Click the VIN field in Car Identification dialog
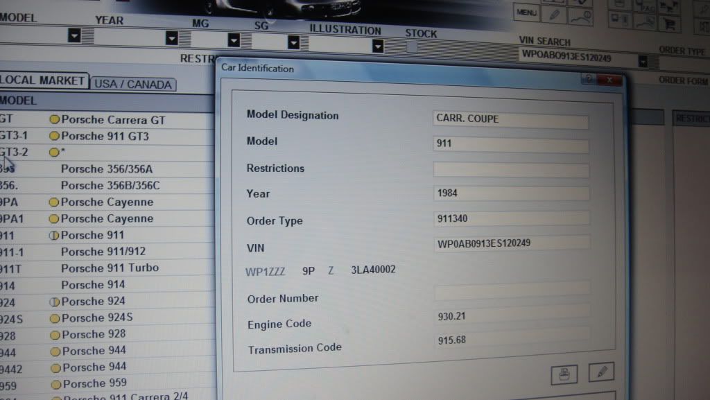710x400 pixels. pyautogui.click(x=512, y=243)
